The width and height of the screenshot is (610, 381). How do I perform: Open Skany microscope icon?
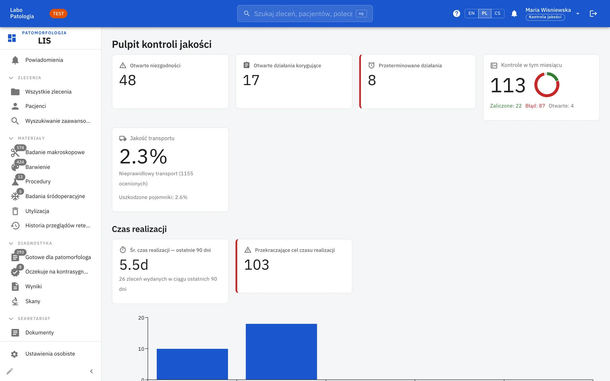coord(15,301)
